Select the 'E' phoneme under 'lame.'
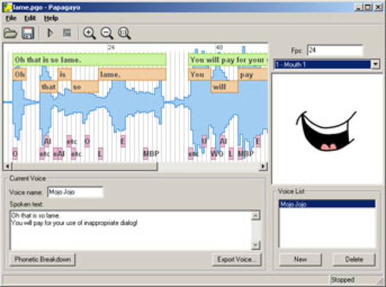Viewport: 386px width, 287px height. click(x=123, y=141)
